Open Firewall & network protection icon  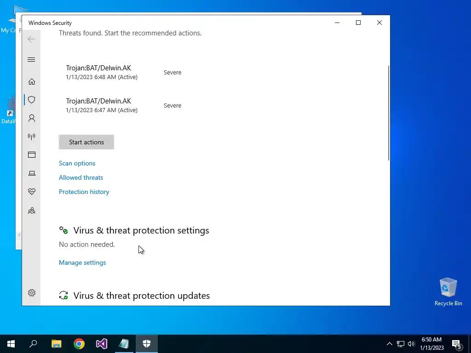click(x=32, y=137)
